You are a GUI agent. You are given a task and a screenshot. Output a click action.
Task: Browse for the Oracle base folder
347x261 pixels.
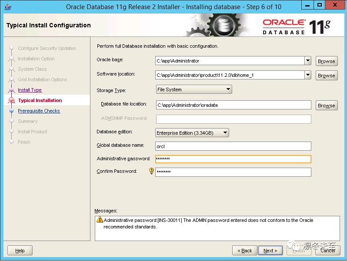(x=327, y=61)
